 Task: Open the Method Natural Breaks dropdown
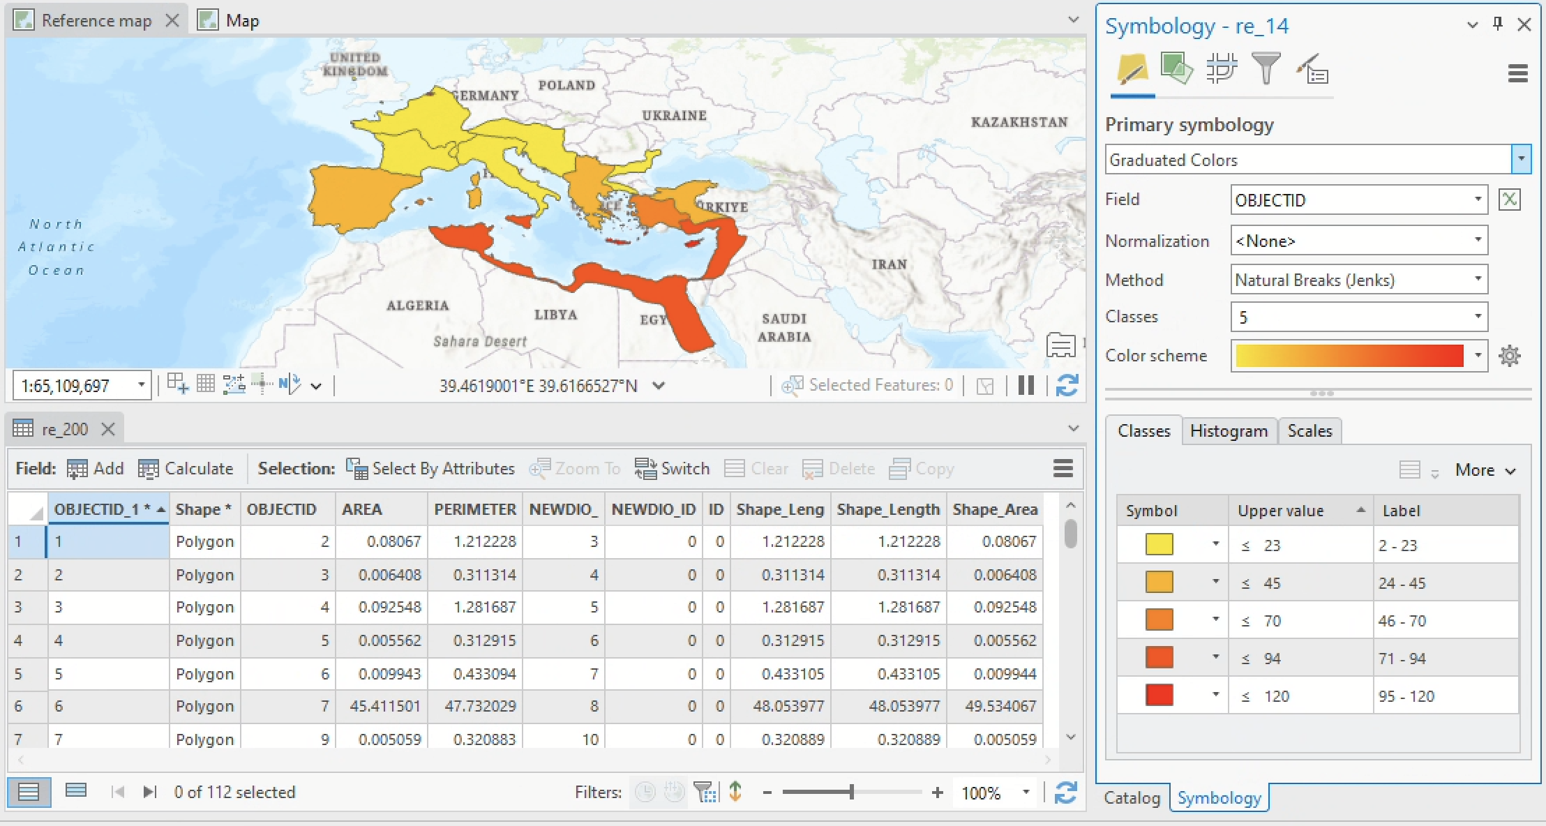point(1477,280)
